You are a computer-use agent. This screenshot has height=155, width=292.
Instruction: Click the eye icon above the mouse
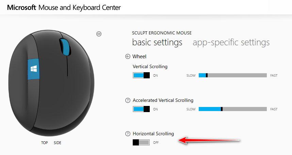point(99,34)
